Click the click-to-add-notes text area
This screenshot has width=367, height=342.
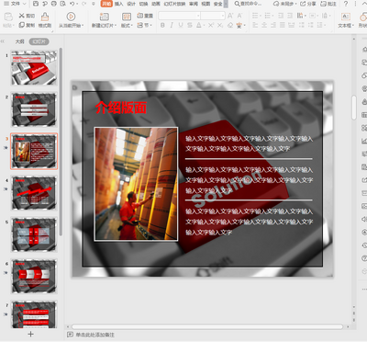pyautogui.click(x=95, y=335)
